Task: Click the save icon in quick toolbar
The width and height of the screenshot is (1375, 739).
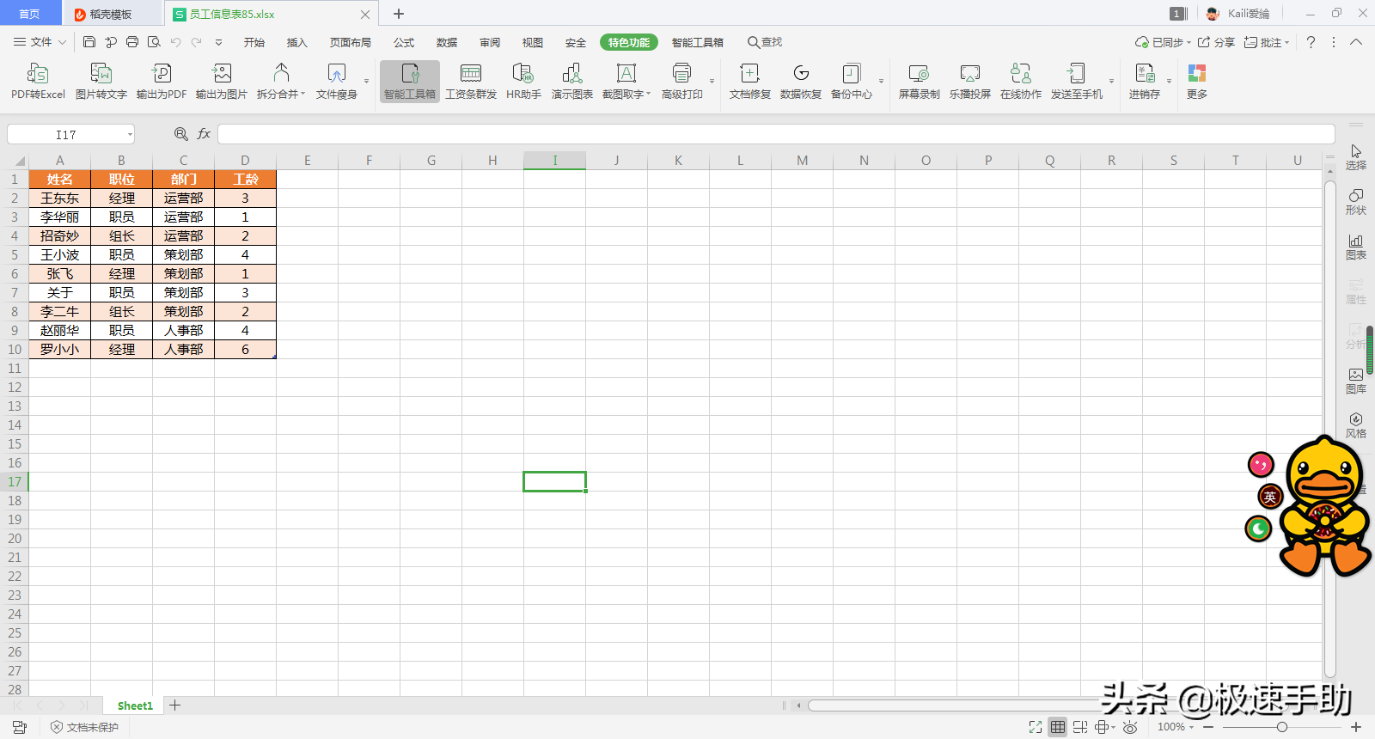Action: tap(89, 42)
